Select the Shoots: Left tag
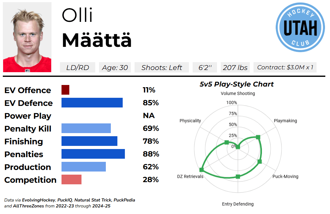Viewport: 330px width, 214px height. [x=162, y=67]
